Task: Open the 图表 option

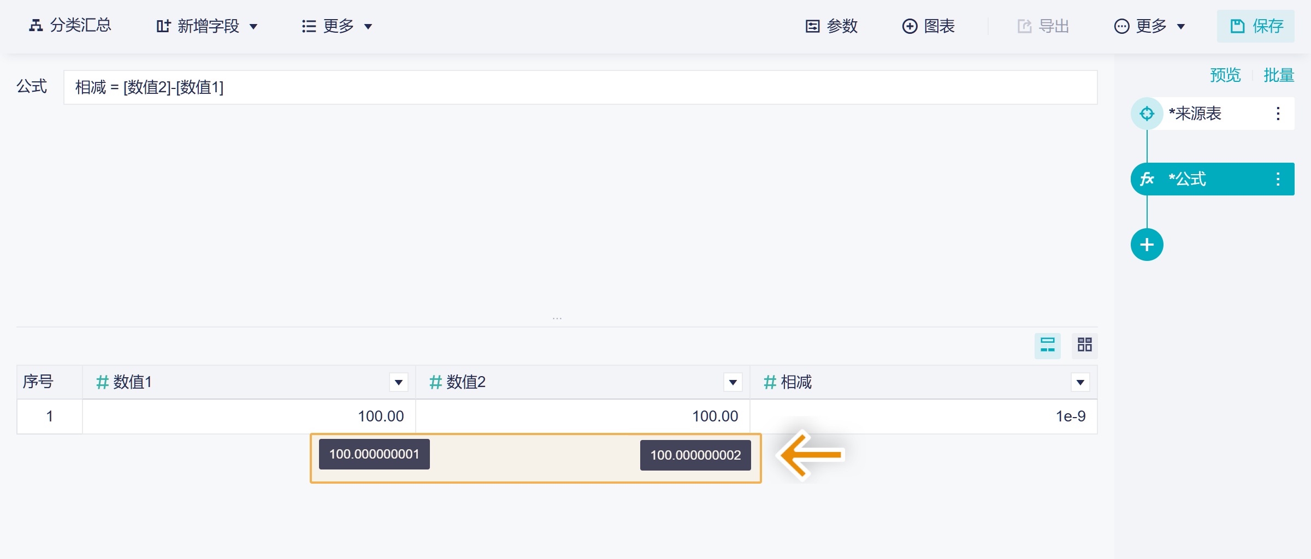Action: pos(928,26)
